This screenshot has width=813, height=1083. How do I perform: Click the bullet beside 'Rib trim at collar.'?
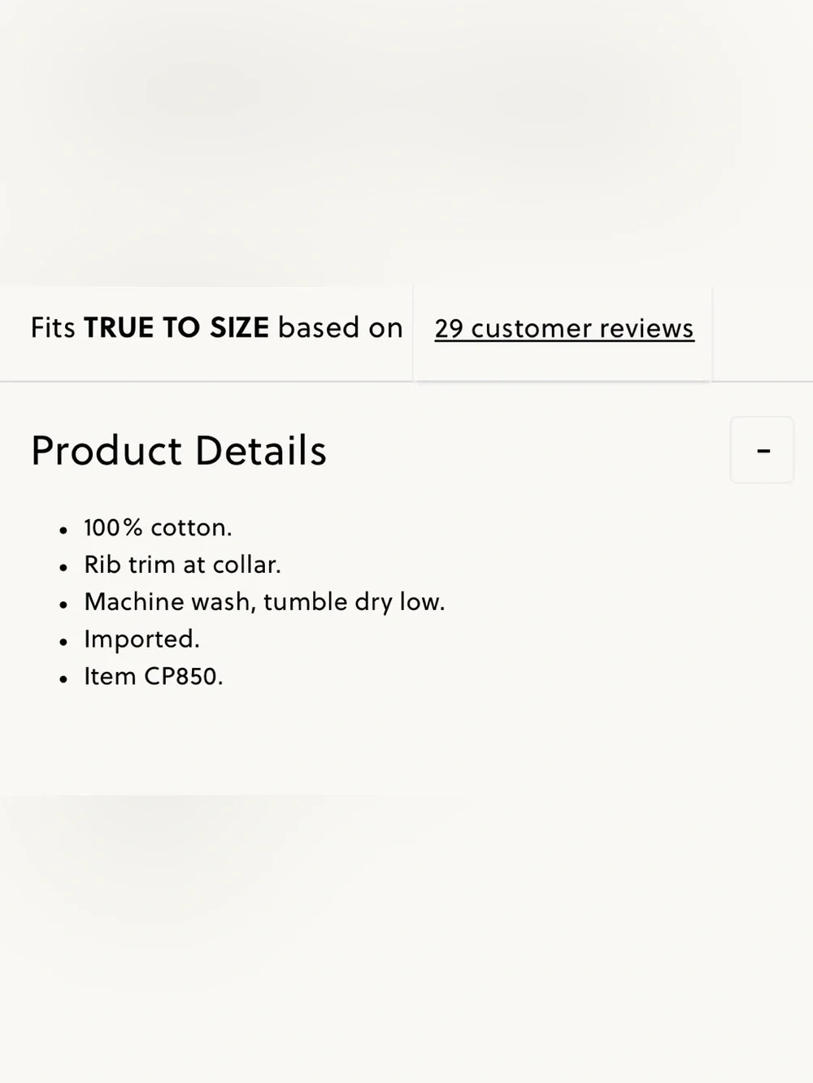pyautogui.click(x=63, y=568)
